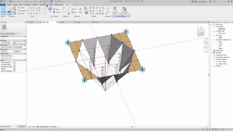
Task: Click Load into Project
Action: [115, 11]
